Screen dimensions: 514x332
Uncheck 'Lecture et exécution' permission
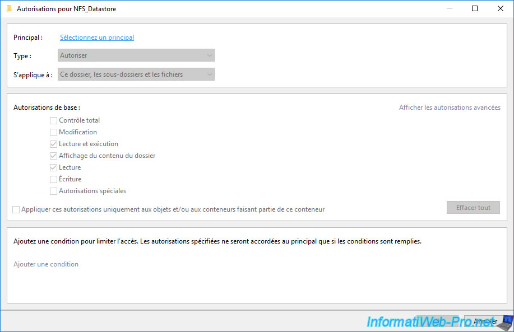(54, 144)
